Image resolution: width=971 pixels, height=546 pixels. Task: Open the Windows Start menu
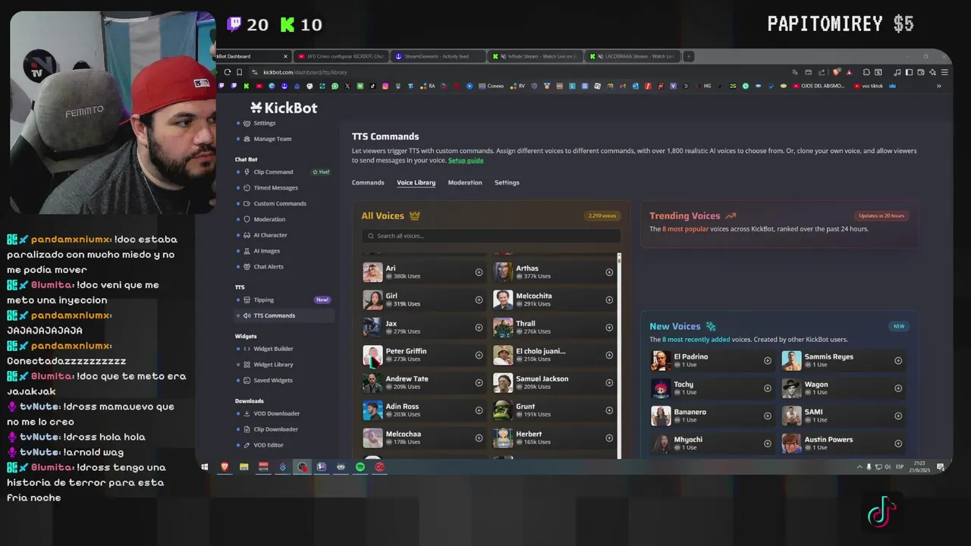205,467
